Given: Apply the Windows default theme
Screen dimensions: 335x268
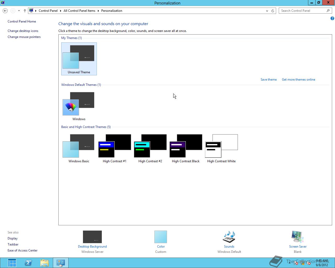Looking at the screenshot, I should click(79, 106).
